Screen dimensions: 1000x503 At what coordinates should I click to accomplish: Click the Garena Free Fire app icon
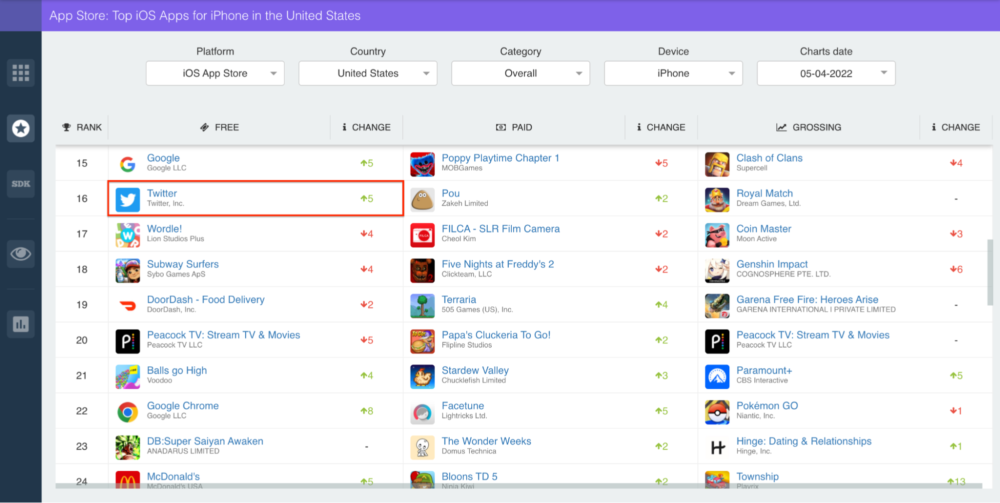coord(717,305)
